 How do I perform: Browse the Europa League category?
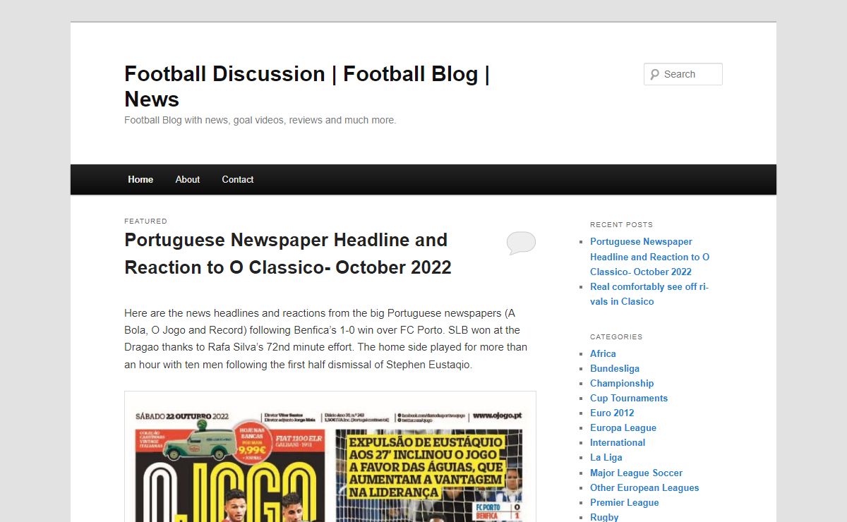point(623,427)
